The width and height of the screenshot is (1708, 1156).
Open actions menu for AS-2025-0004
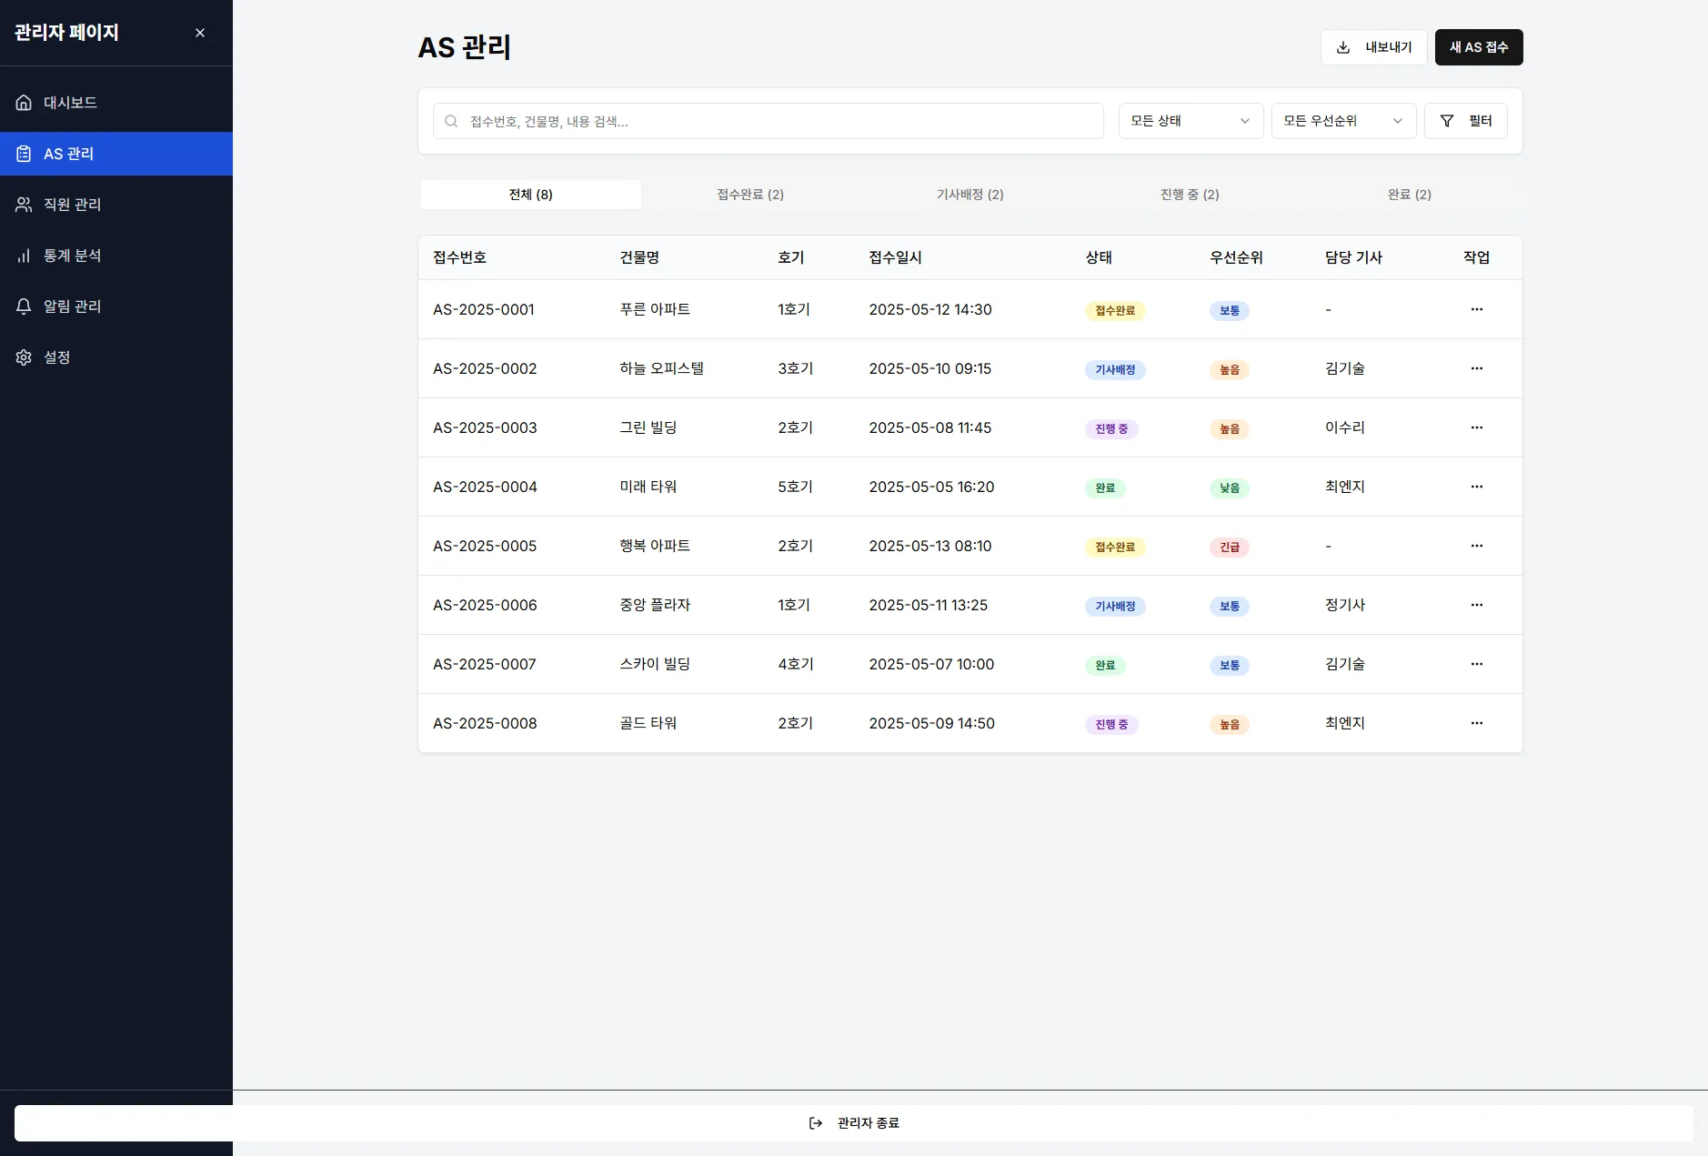coord(1477,487)
